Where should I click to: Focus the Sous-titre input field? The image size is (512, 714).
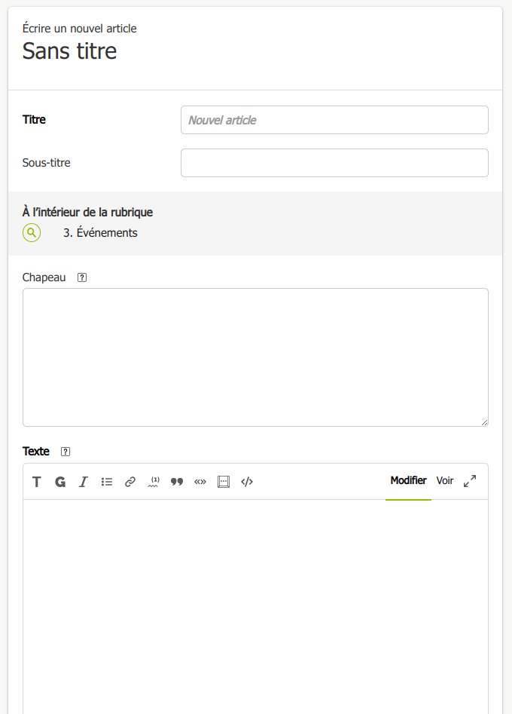tap(334, 163)
